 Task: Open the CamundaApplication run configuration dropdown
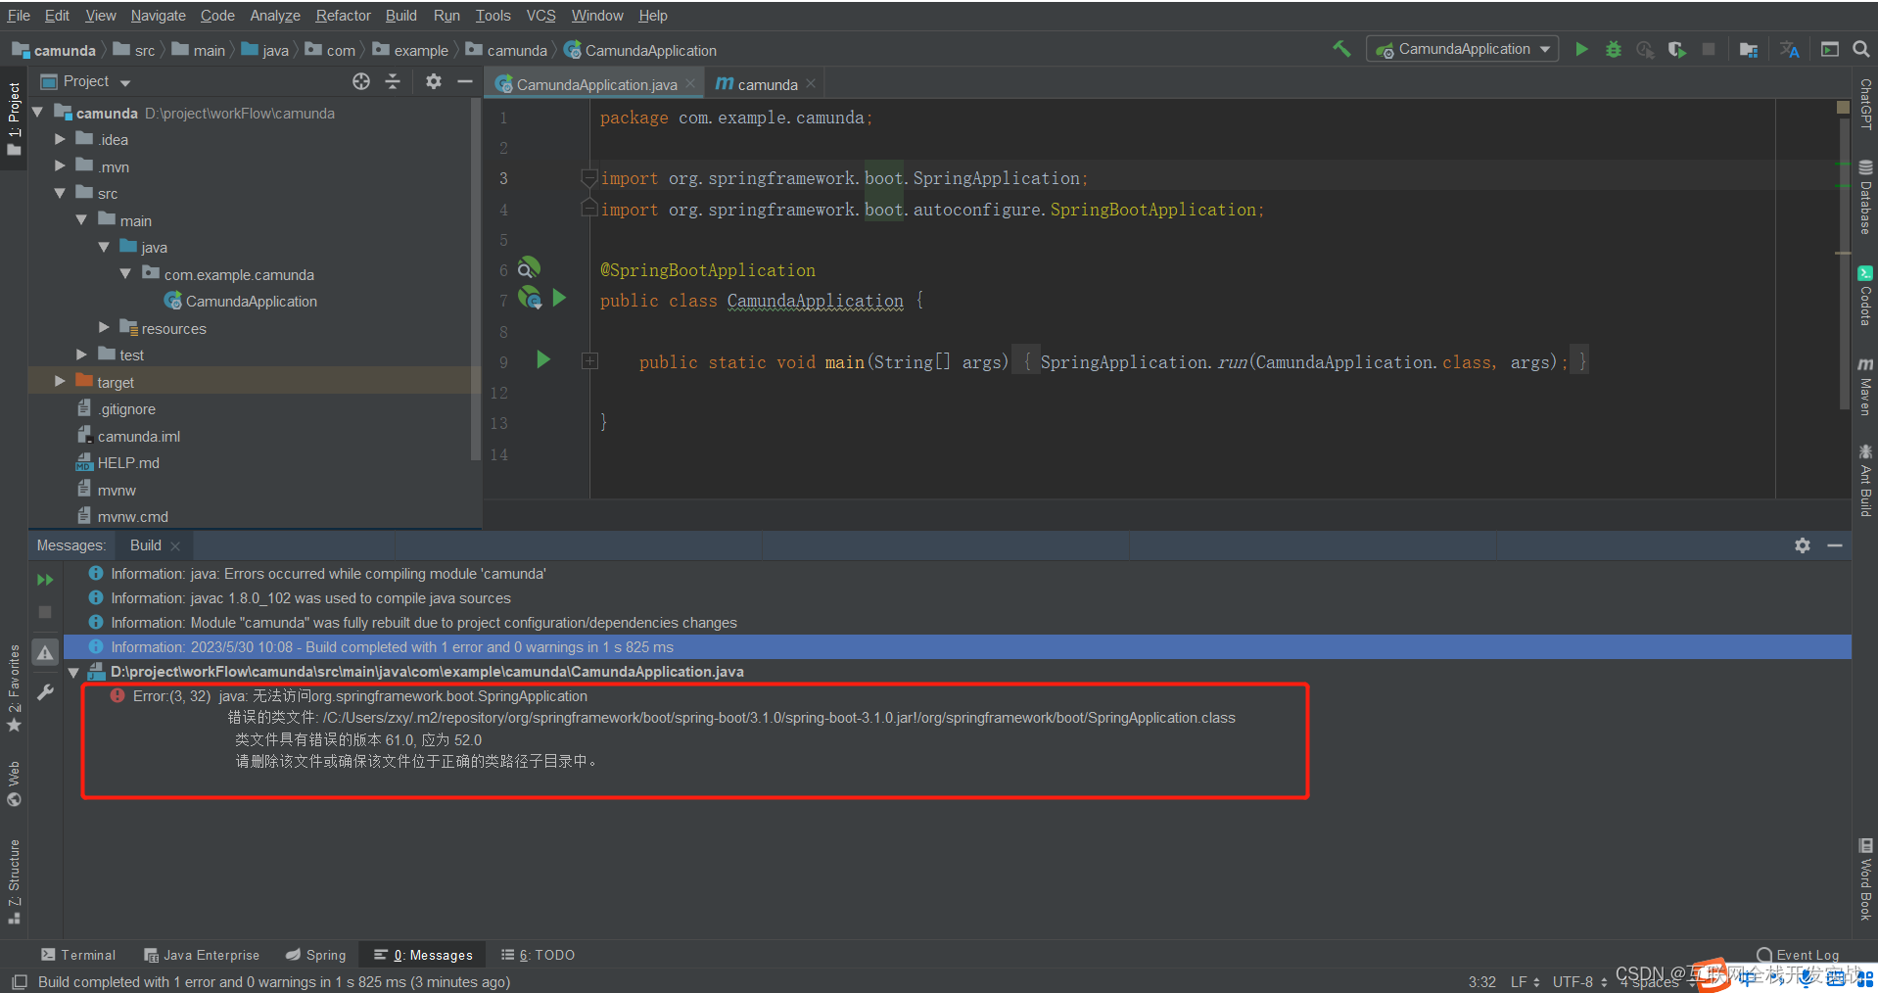click(x=1462, y=49)
